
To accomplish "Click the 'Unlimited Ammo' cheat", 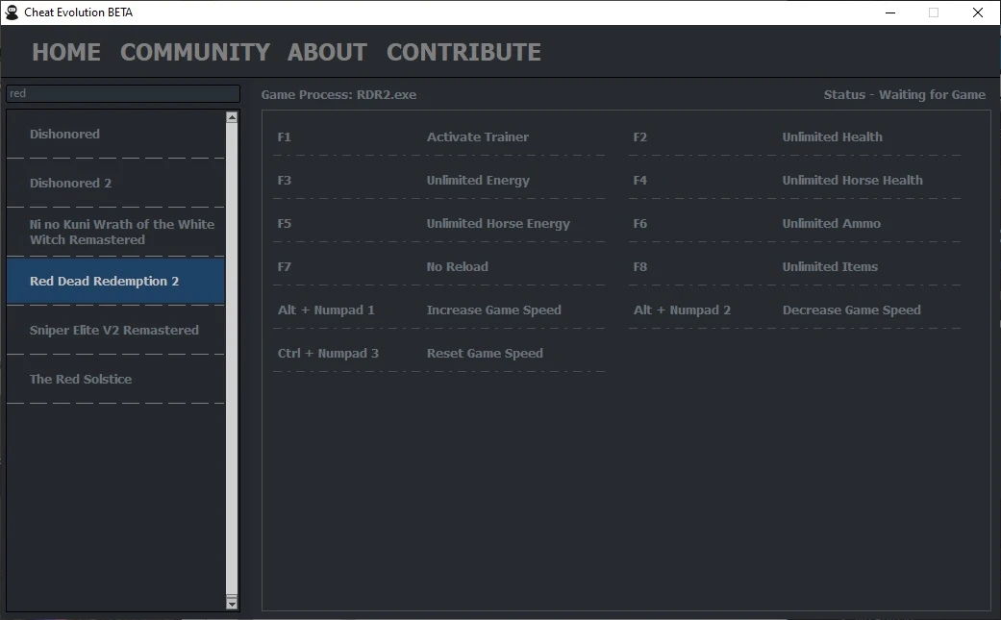I will (831, 223).
